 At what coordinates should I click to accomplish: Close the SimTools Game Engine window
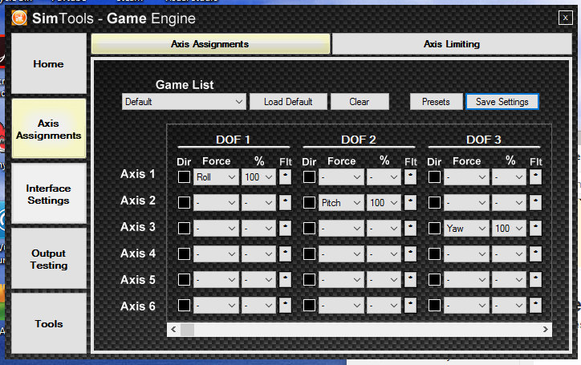(x=566, y=18)
